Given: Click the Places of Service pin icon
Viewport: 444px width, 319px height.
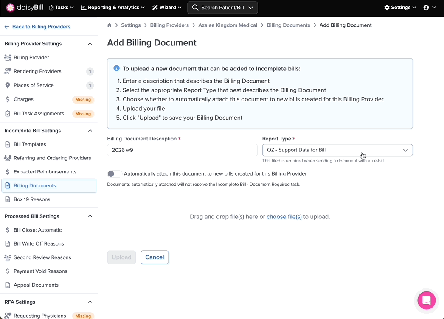Looking at the screenshot, I should pyautogui.click(x=8, y=85).
